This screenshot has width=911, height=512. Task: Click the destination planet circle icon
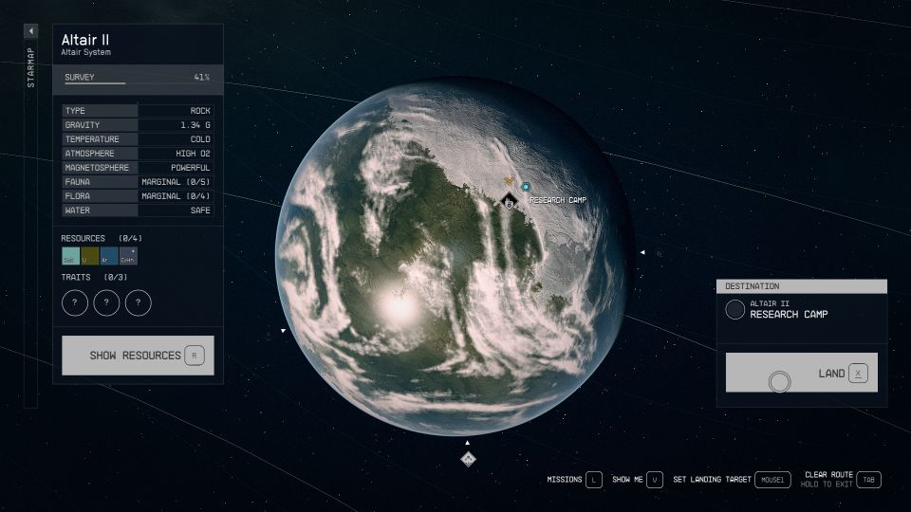click(734, 309)
